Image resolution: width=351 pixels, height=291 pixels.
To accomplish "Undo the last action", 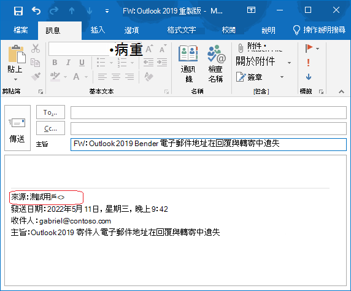I will [x=36, y=10].
